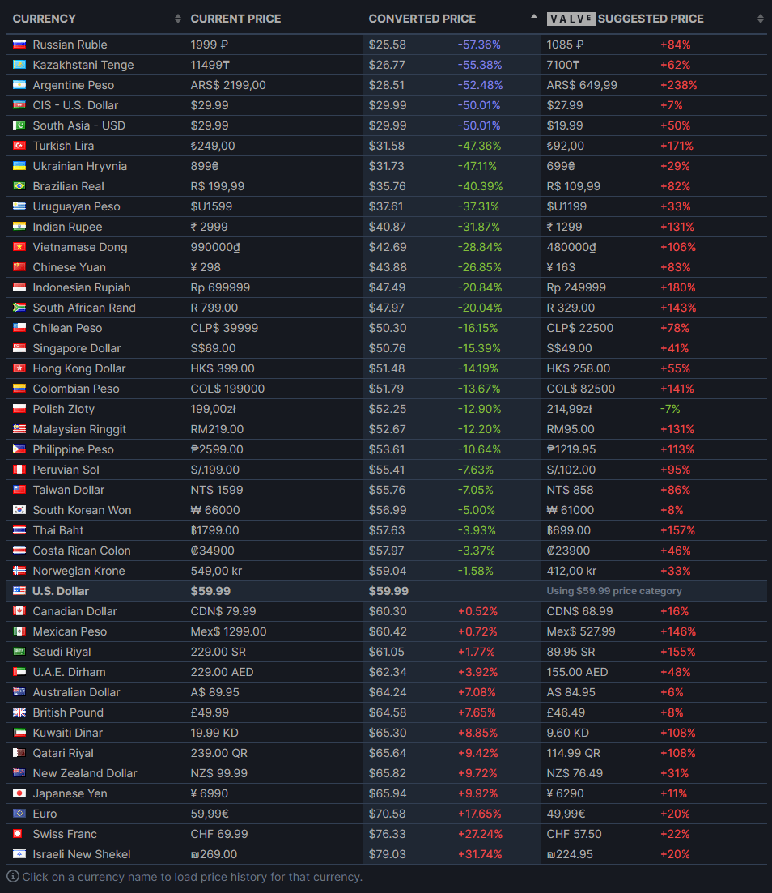This screenshot has width=772, height=893.
Task: Click the Currency column header text
Action: (44, 19)
